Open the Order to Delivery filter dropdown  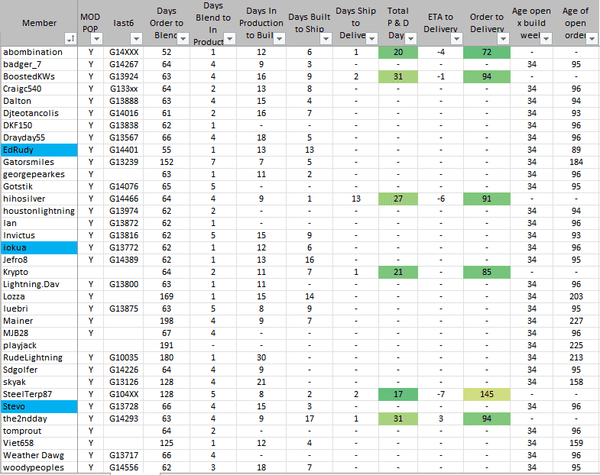tap(503, 39)
